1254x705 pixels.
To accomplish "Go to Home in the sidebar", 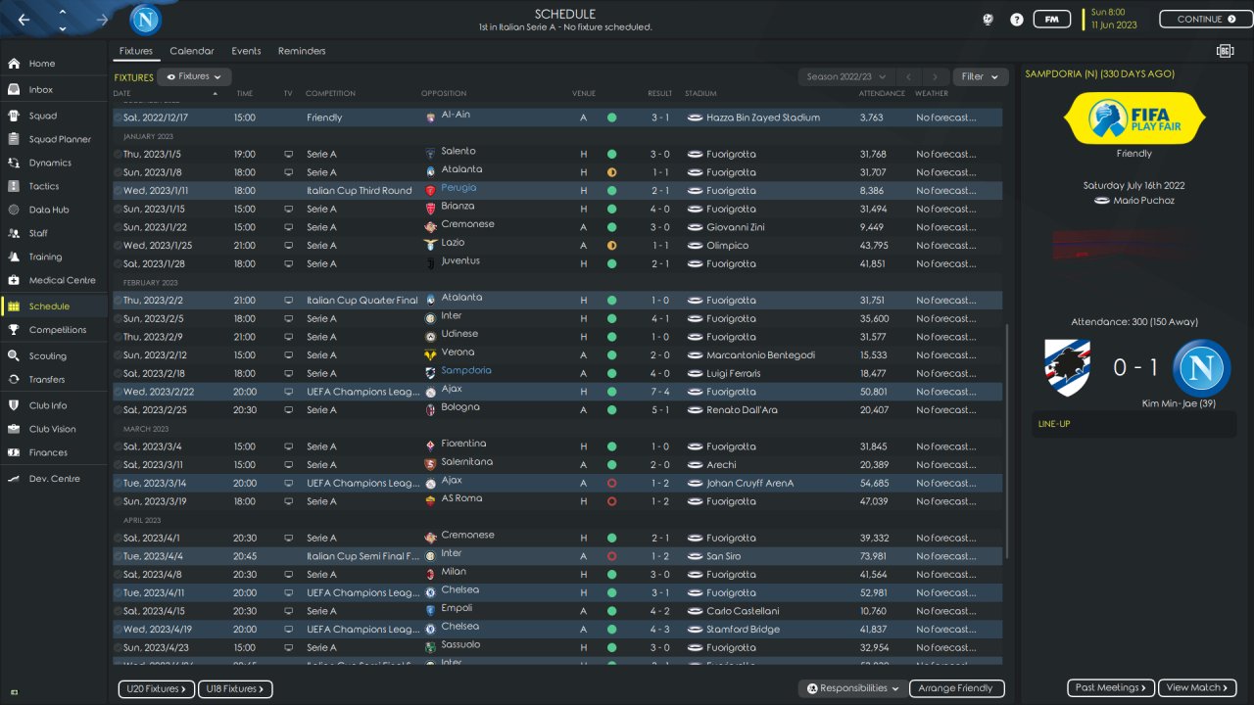I will [x=55, y=64].
